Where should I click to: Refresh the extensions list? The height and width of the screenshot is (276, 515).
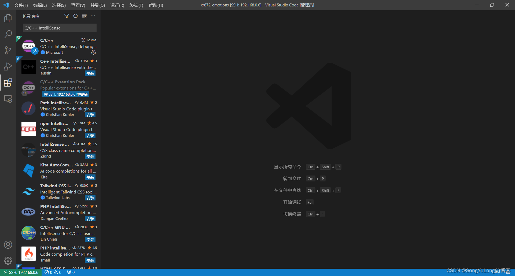click(x=75, y=16)
